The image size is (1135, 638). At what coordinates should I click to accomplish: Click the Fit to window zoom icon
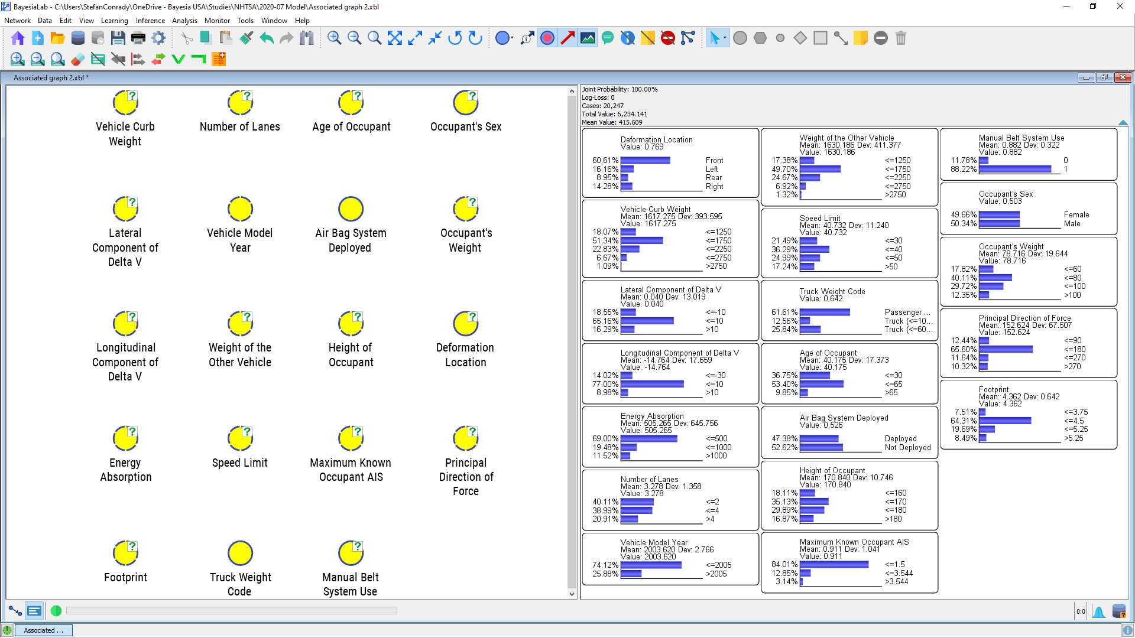point(394,38)
